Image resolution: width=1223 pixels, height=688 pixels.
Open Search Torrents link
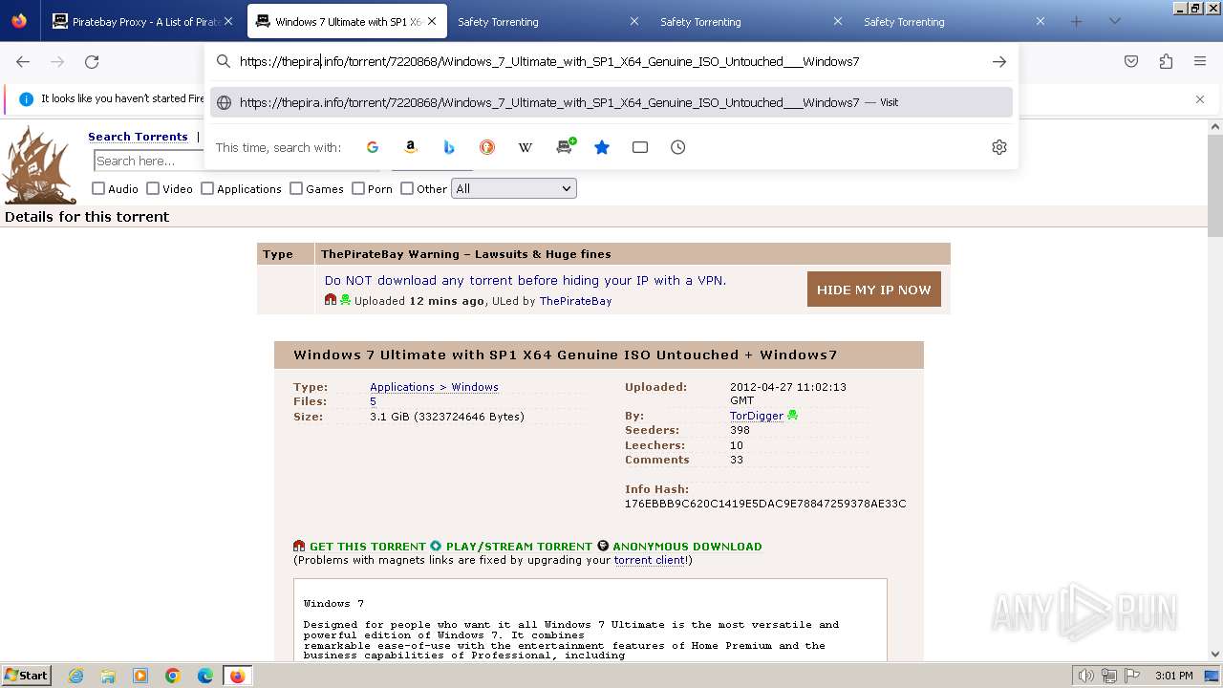[x=138, y=137]
